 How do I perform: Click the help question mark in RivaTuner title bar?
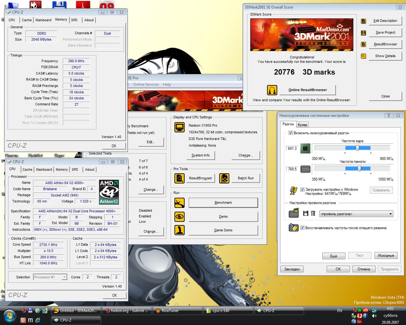[389, 116]
